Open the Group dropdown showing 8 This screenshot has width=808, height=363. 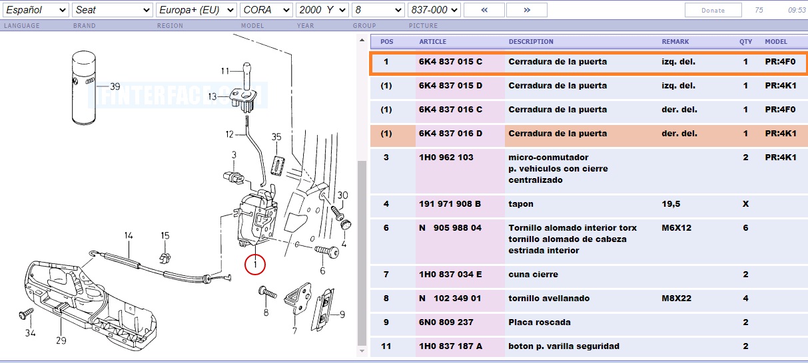point(378,10)
